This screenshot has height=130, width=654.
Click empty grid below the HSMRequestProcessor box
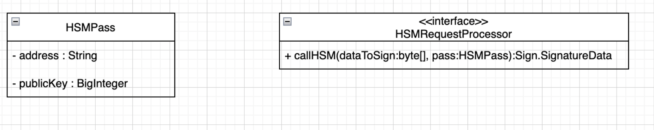tap(454, 99)
